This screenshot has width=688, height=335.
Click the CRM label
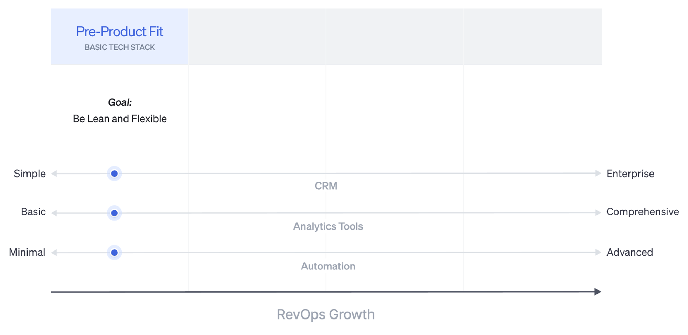click(326, 186)
